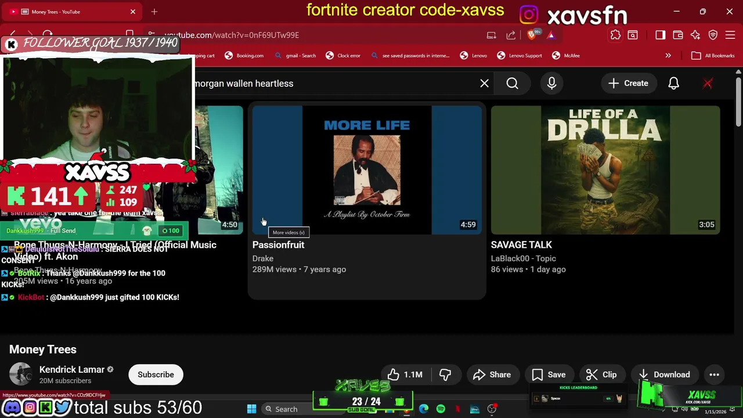This screenshot has height=418, width=743.
Task: Open a new browser tab
Action: [154, 12]
